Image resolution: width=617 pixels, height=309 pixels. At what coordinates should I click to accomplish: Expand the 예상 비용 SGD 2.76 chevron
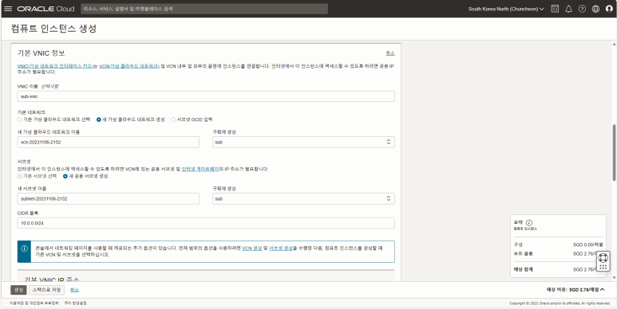click(x=603, y=290)
